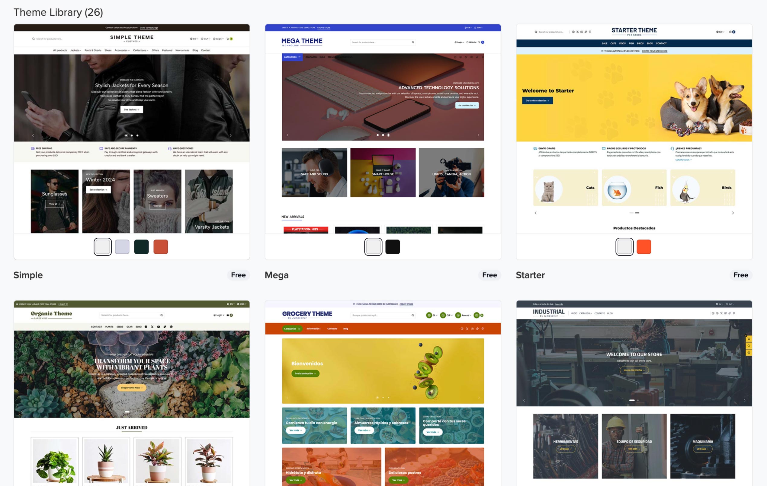This screenshot has height=486, width=767.
Task: Click the Starter theme title
Action: pos(530,275)
